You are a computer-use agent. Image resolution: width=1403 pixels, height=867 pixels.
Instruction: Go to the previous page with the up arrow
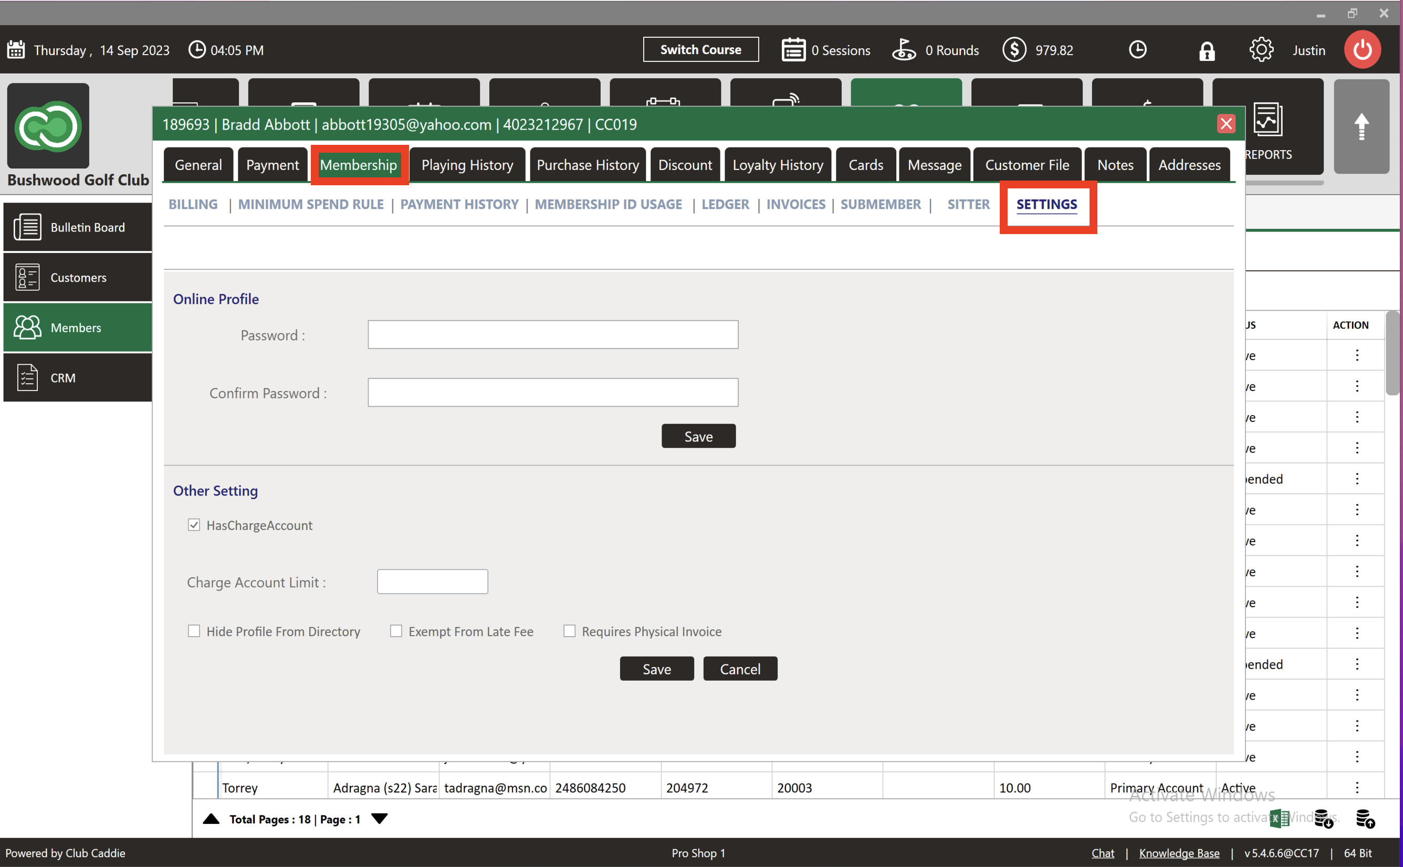tap(211, 818)
